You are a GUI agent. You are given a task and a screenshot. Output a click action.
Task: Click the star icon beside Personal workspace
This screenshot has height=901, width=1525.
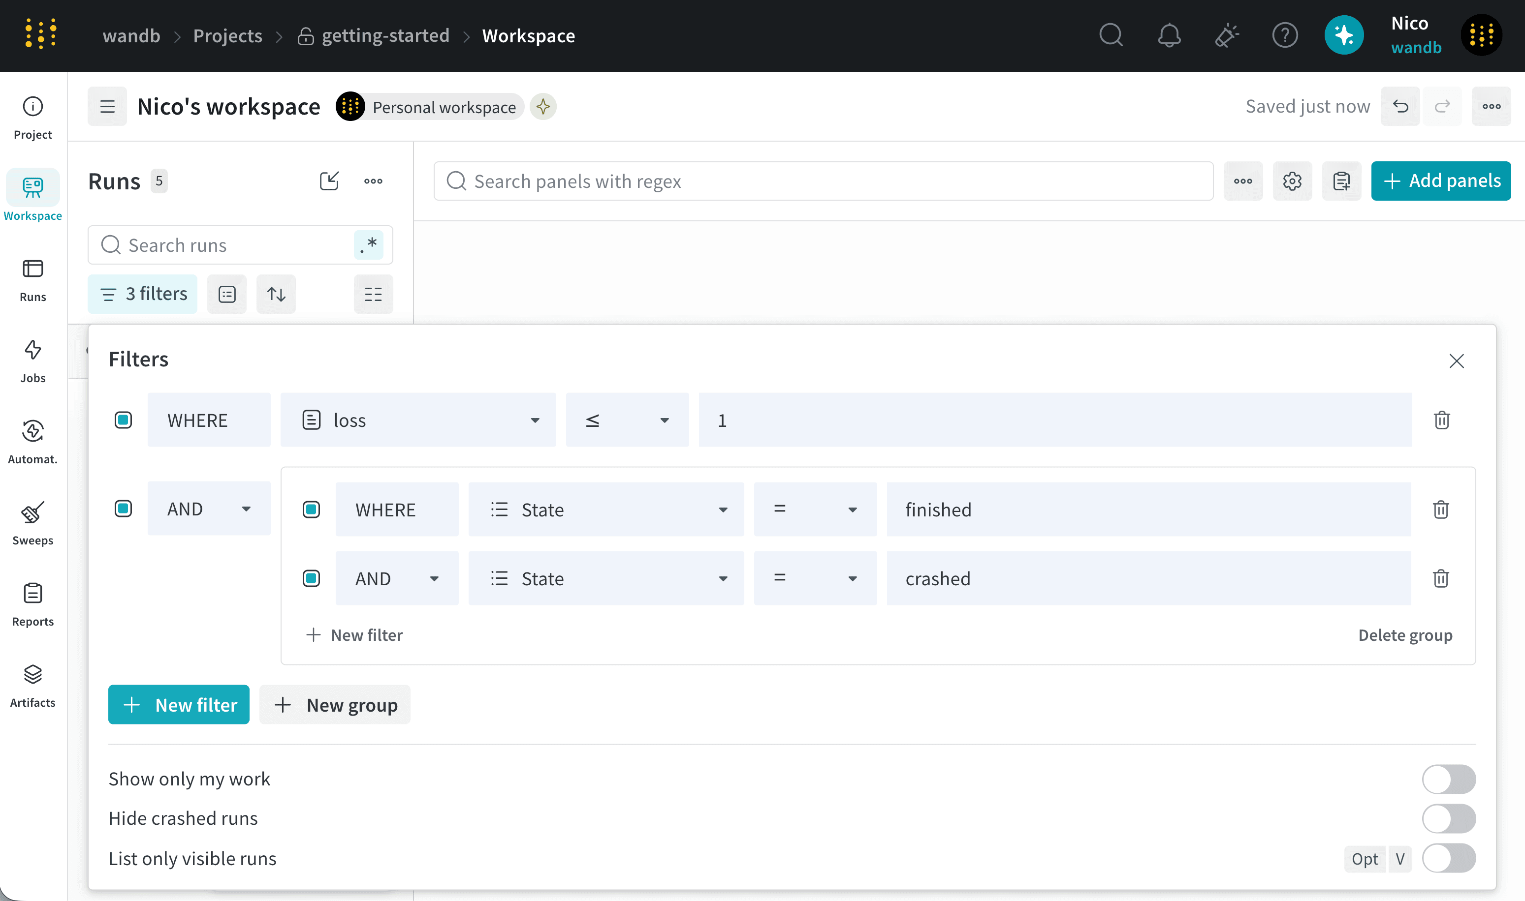coord(543,107)
